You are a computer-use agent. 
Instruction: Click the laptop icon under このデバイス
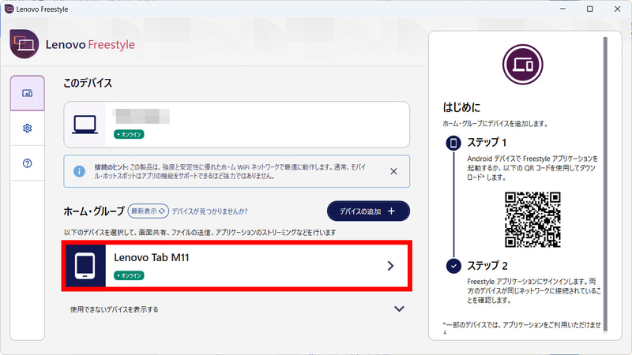click(85, 125)
